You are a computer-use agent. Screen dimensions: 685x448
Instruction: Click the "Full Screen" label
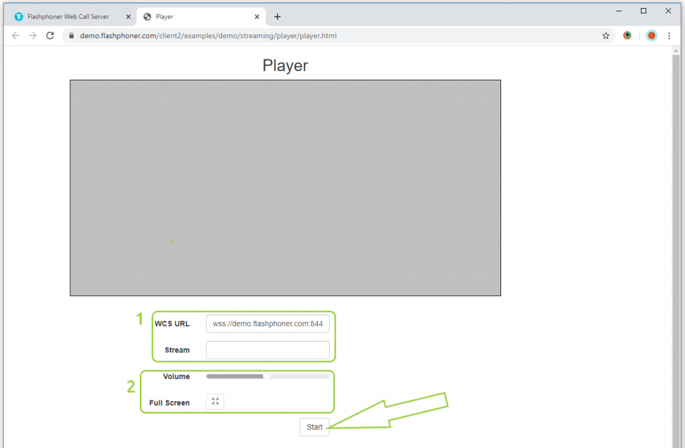(x=169, y=403)
